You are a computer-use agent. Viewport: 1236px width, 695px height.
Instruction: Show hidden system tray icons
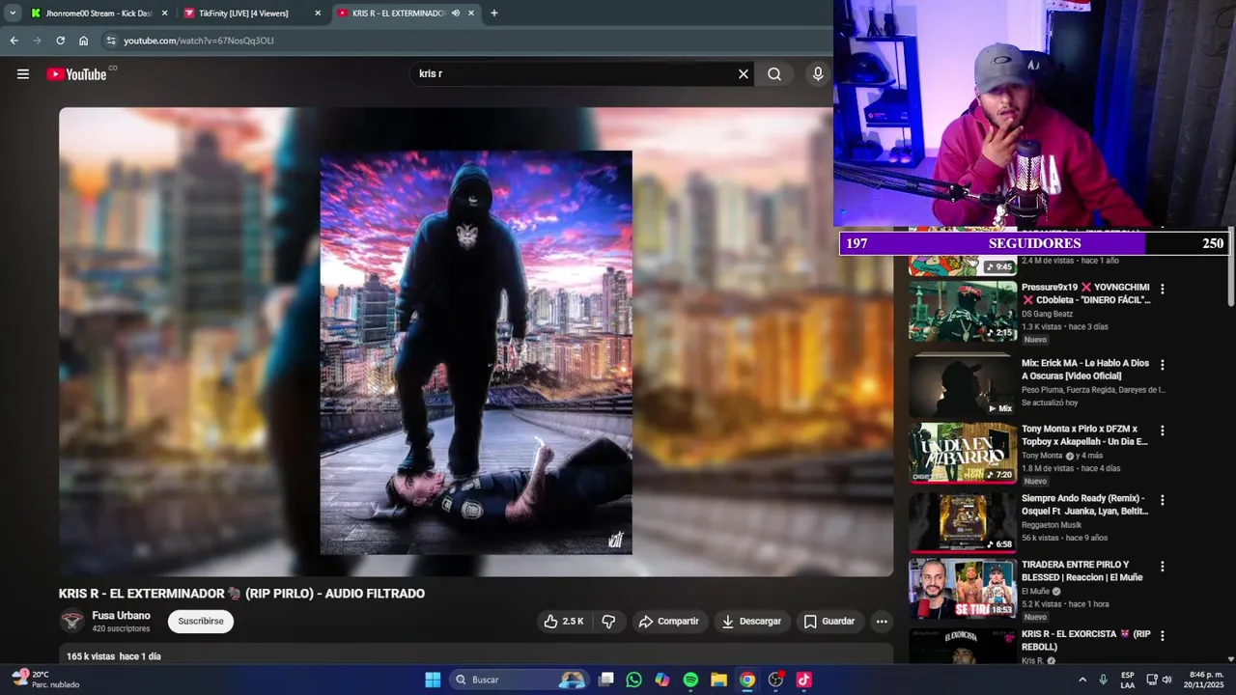(x=1081, y=680)
